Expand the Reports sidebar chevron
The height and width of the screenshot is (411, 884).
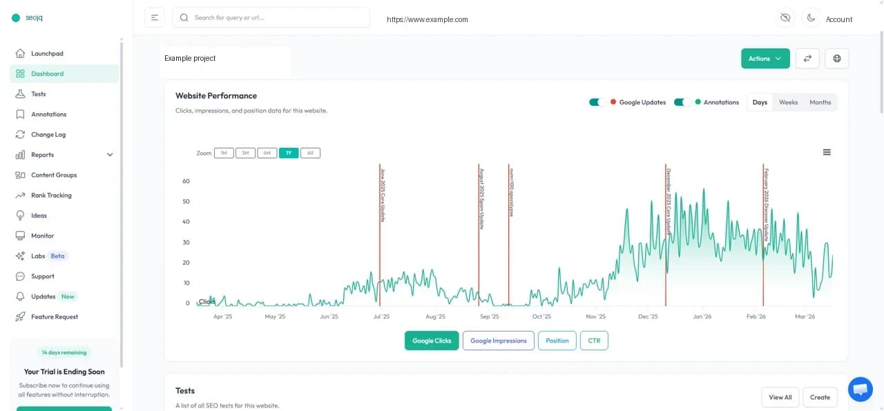[109, 154]
